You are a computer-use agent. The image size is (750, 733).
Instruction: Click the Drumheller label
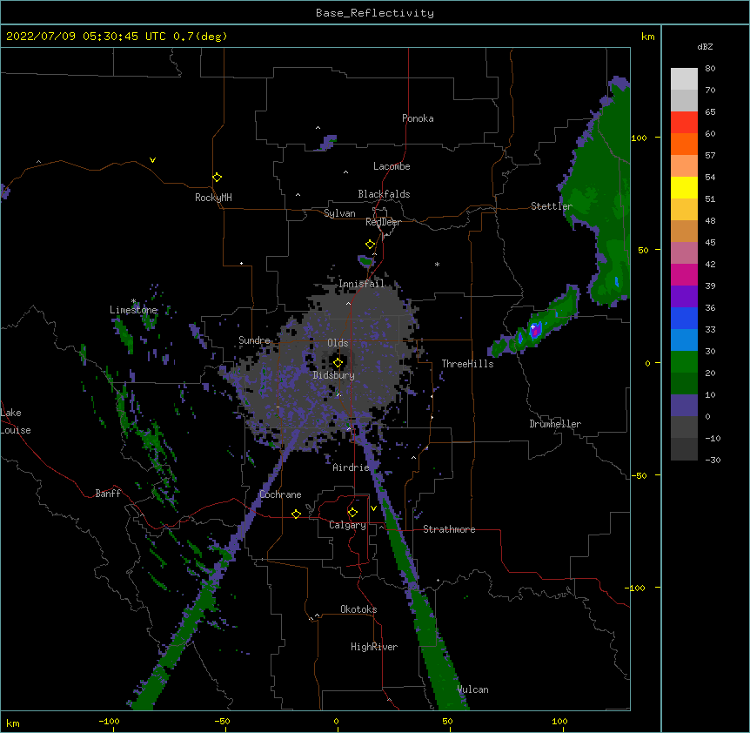[555, 424]
